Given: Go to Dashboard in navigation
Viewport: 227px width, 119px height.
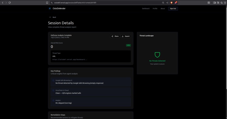Looking at the screenshot, I should 146,9.
